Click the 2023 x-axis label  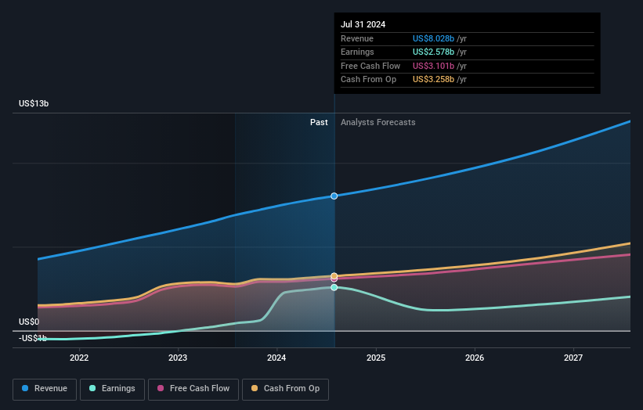click(x=178, y=358)
